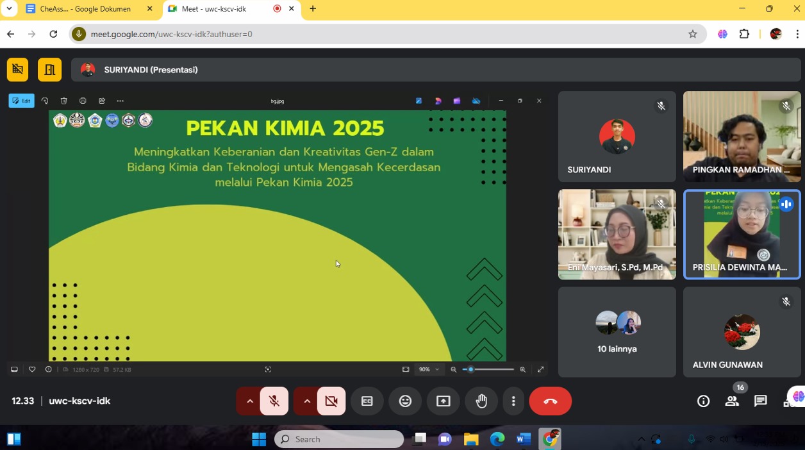Turn on closed captions
Screen dimensions: 805x450
367,401
